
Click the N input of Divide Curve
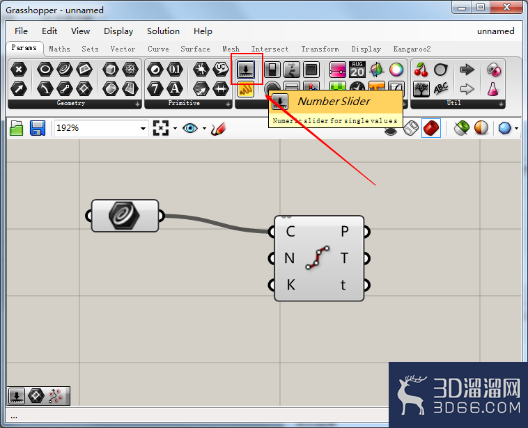coord(290,258)
